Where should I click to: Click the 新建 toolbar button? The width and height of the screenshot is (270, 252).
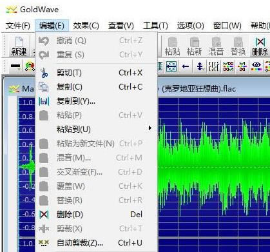pos(19,46)
